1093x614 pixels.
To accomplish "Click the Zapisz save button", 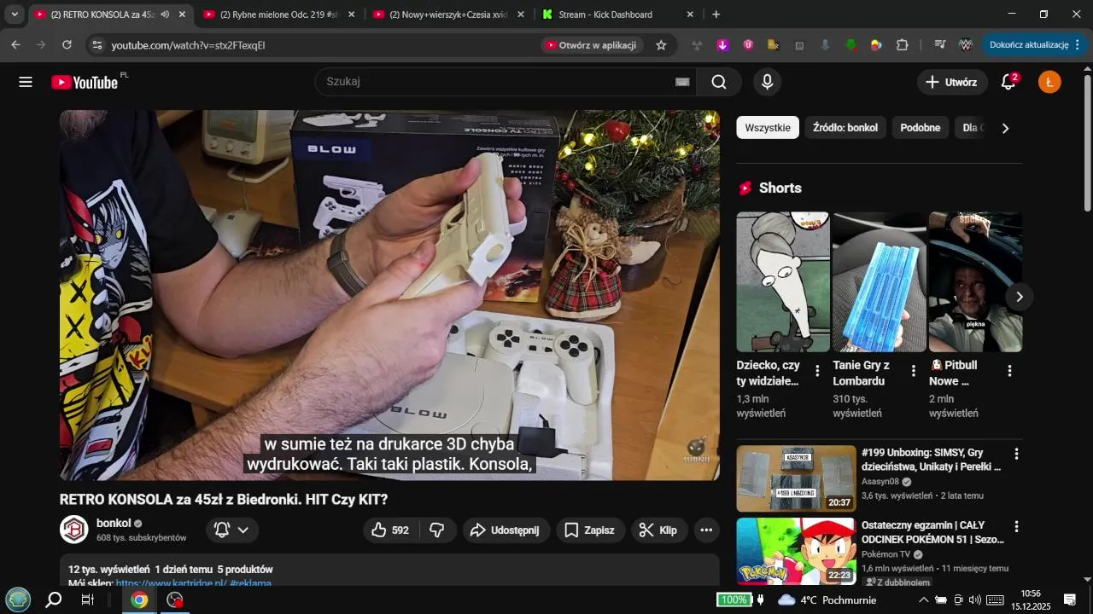I will pos(590,530).
